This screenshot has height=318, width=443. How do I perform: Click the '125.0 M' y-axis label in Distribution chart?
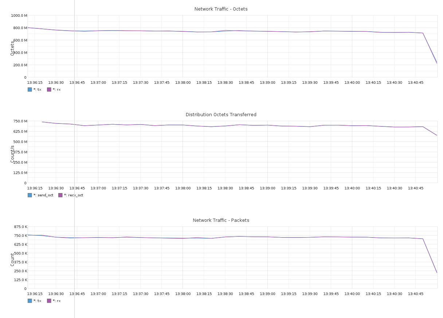click(20, 173)
